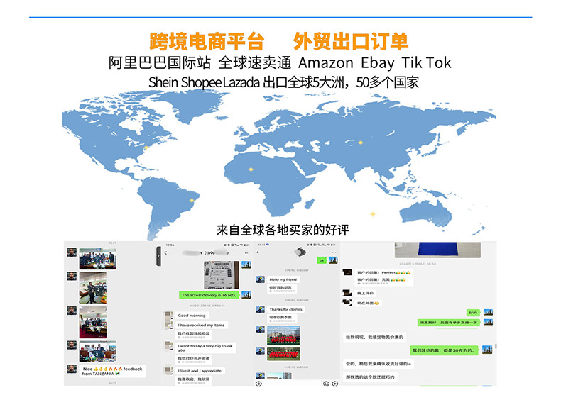Viewport: 561px width, 417px height.
Task: Tap the back arrow in the delivery chat
Action: coord(165,253)
